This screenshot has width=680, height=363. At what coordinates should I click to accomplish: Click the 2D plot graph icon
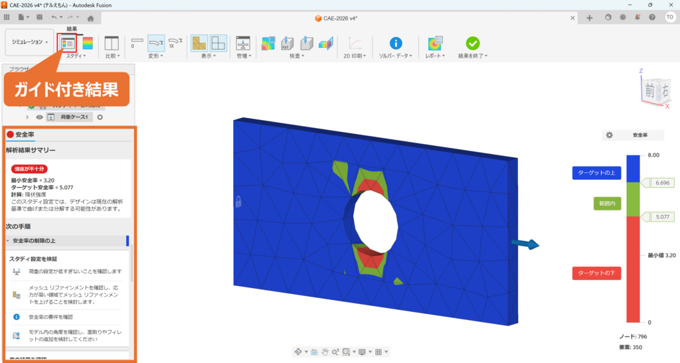click(x=356, y=43)
